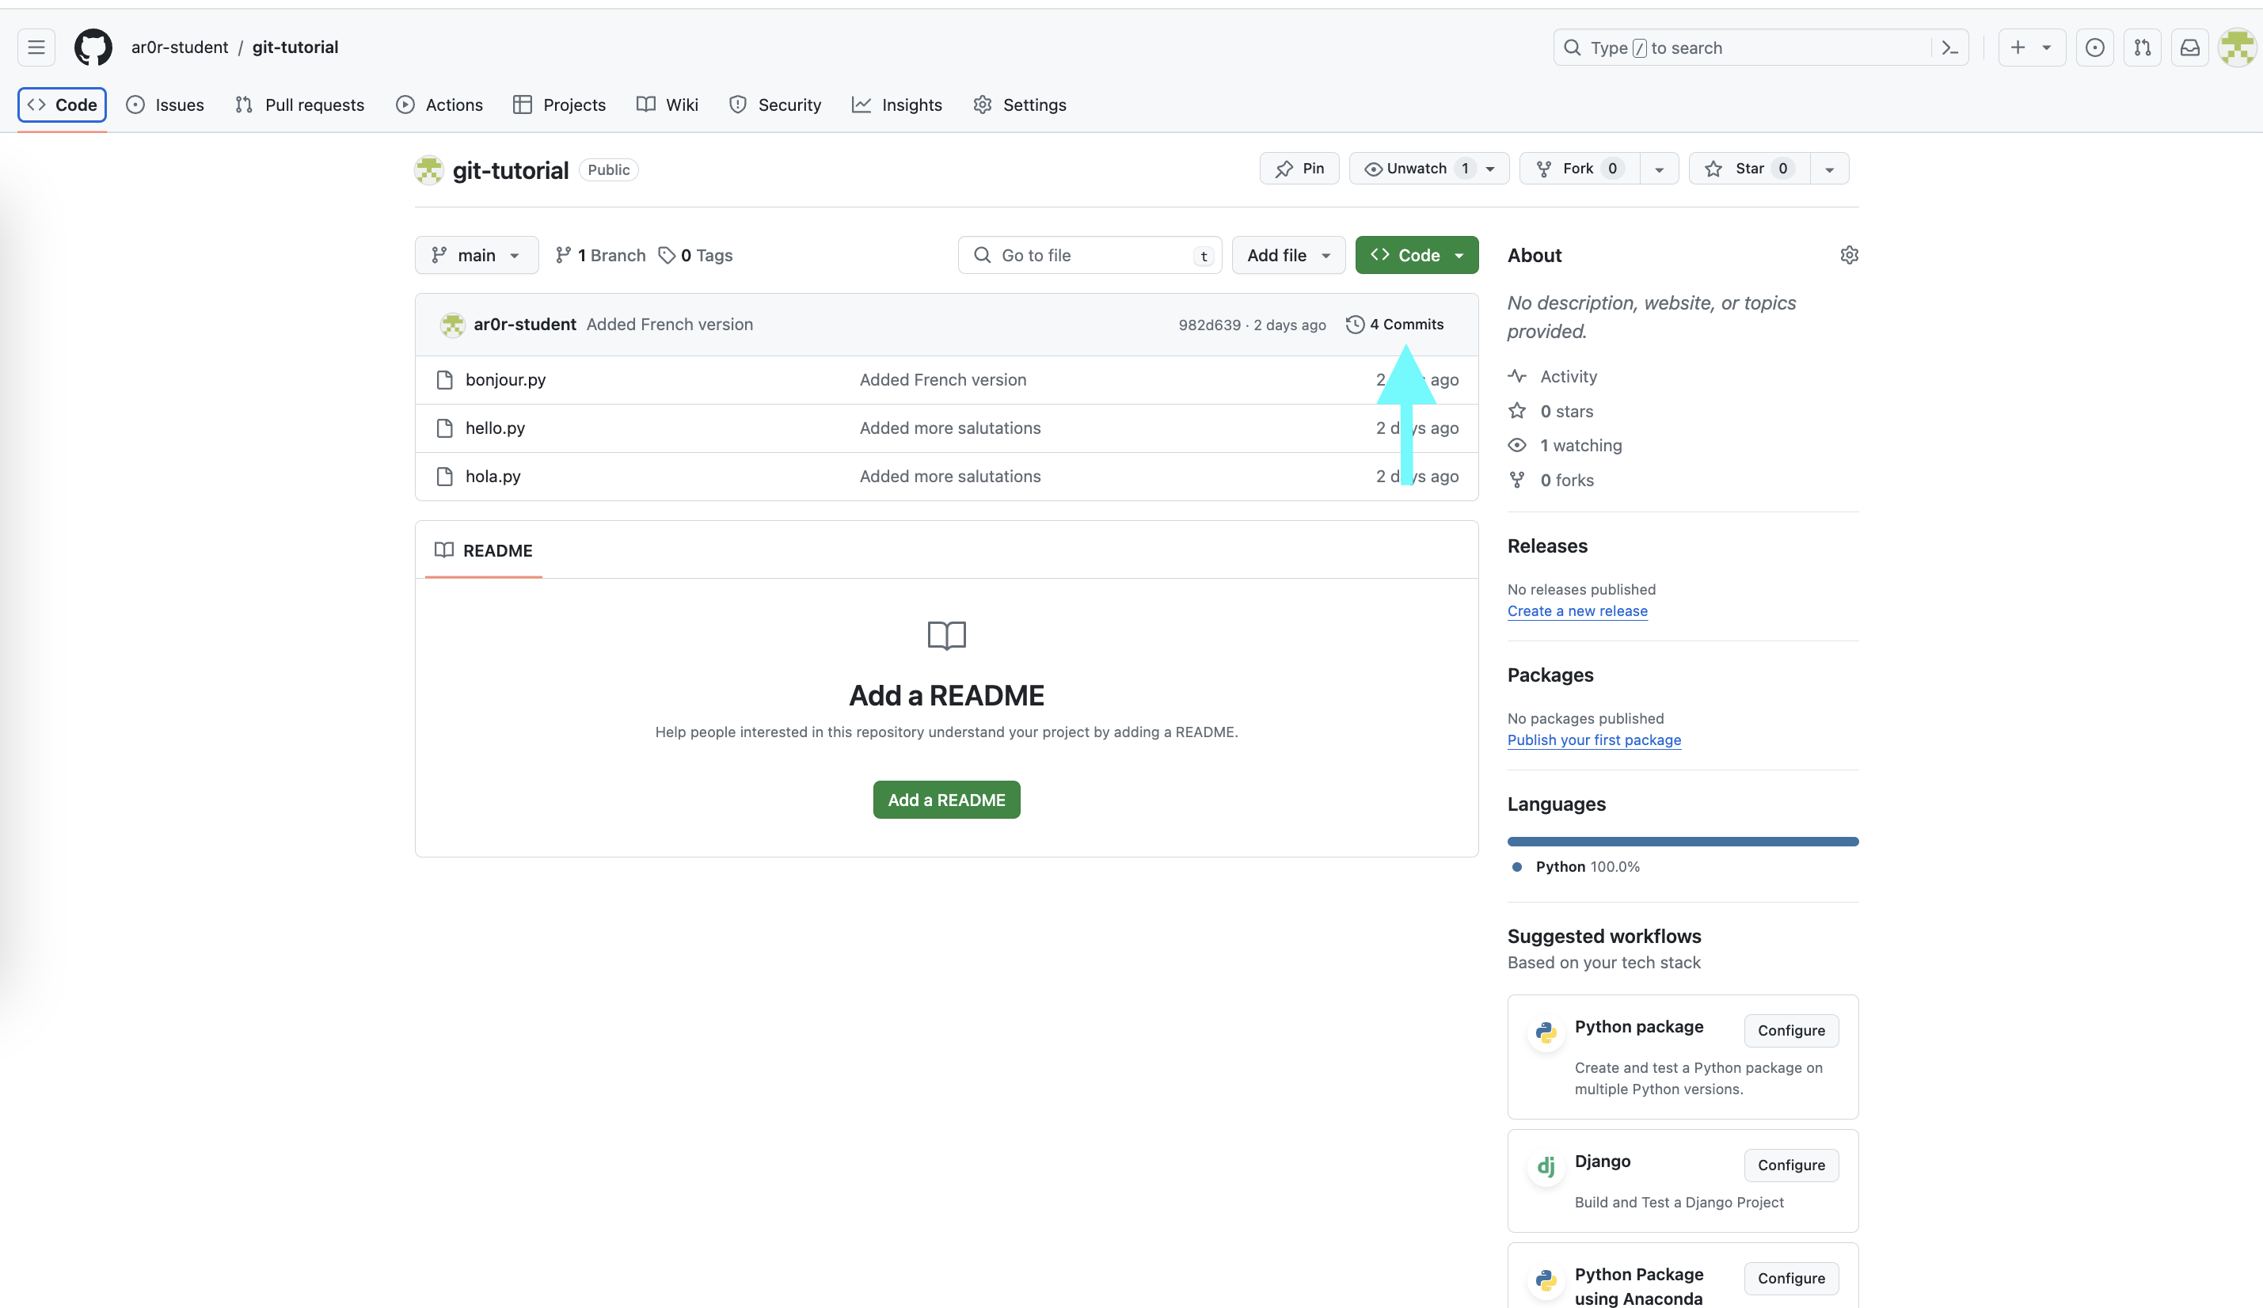This screenshot has height=1308, width=2263.
Task: Click the repository avatar next to git-tutorial title
Action: tap(429, 169)
